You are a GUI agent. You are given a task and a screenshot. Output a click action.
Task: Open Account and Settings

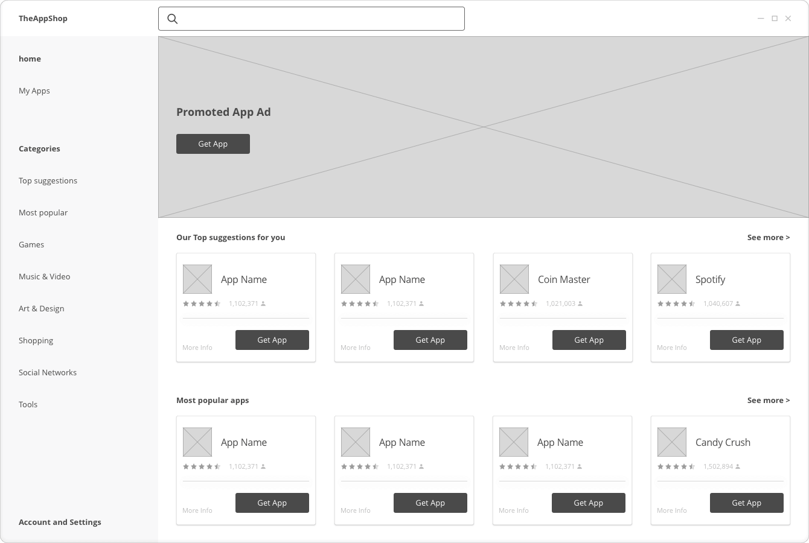(60, 522)
